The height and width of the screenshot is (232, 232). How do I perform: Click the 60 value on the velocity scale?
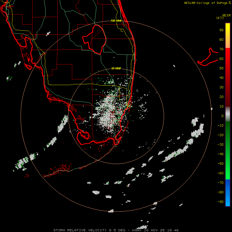(x=221, y=59)
